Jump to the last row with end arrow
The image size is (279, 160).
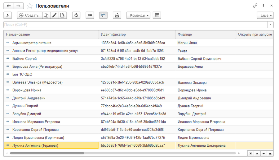tap(270, 153)
